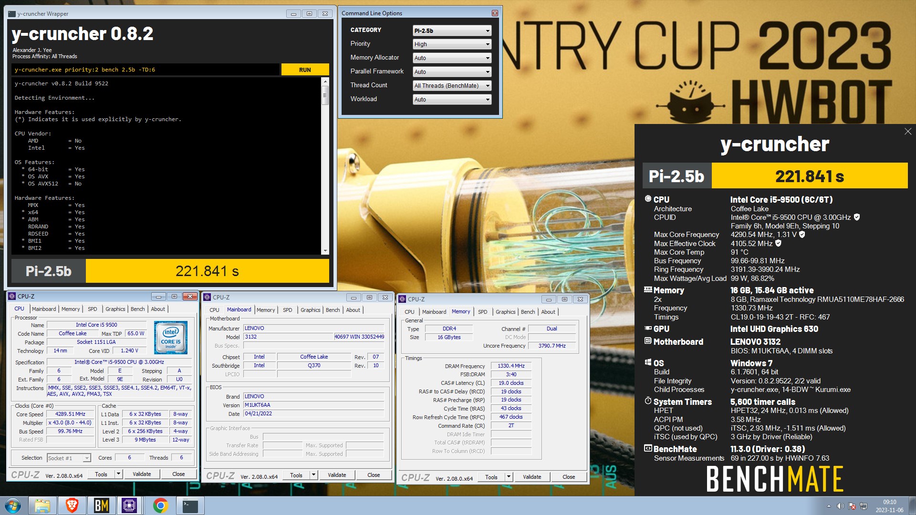Click Tools button in Memory CPU-Z window
This screenshot has height=515, width=916.
click(491, 477)
